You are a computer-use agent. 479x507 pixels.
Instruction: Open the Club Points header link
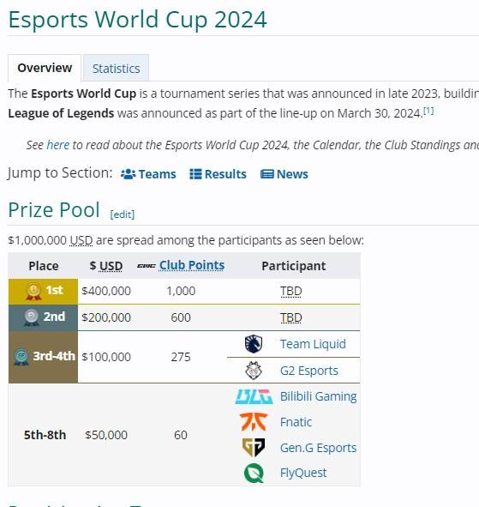[x=192, y=265]
